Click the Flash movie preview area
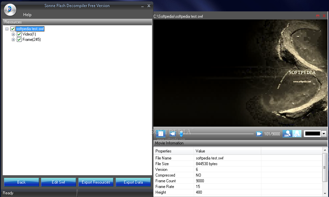 240,73
